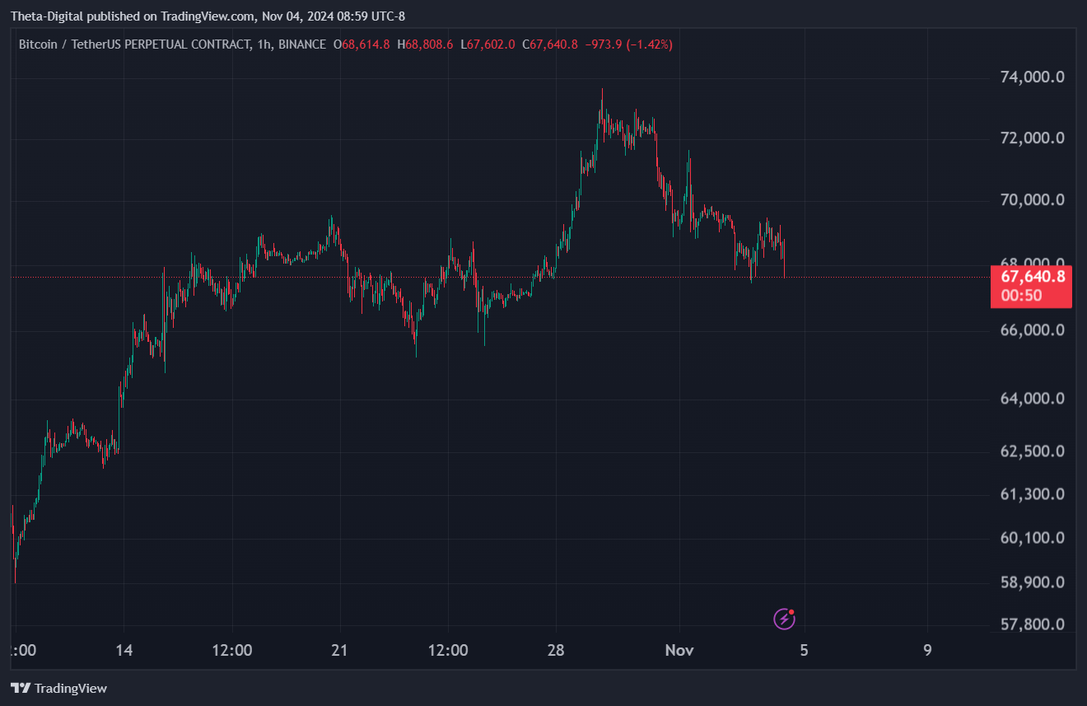Image resolution: width=1087 pixels, height=706 pixels.
Task: Click the current price label 67,640.8
Action: click(1033, 277)
